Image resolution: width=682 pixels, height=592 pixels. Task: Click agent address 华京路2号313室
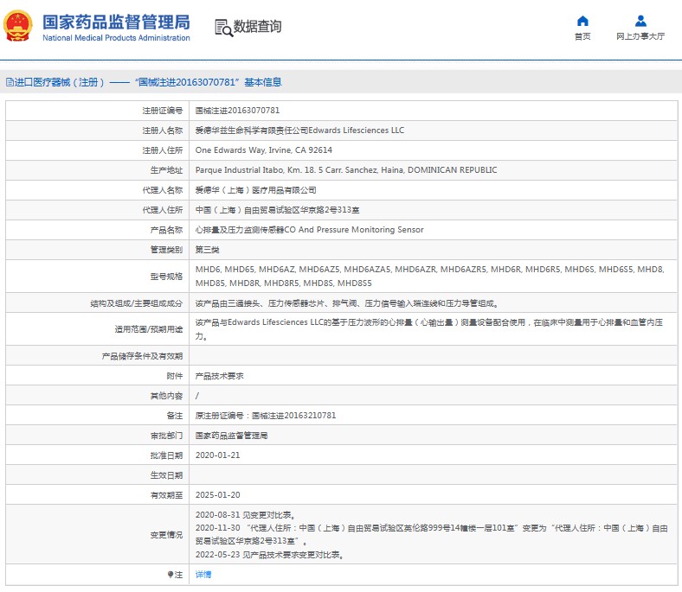(x=277, y=210)
